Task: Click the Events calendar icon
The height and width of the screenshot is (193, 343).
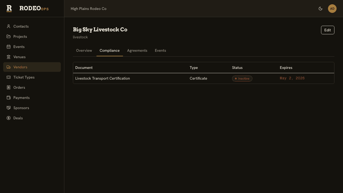Action: tap(9, 47)
